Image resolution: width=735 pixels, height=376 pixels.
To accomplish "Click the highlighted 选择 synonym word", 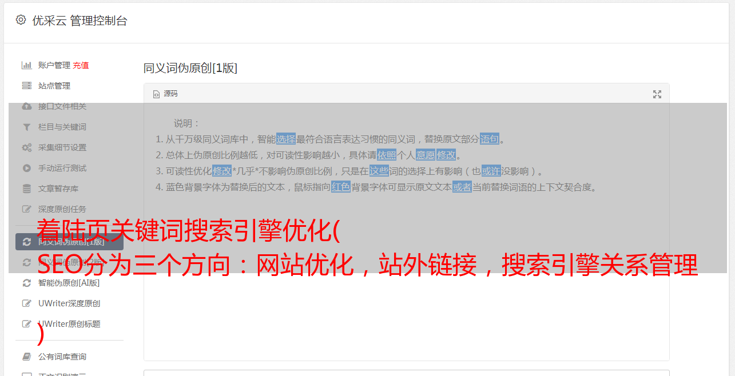I will [x=286, y=139].
